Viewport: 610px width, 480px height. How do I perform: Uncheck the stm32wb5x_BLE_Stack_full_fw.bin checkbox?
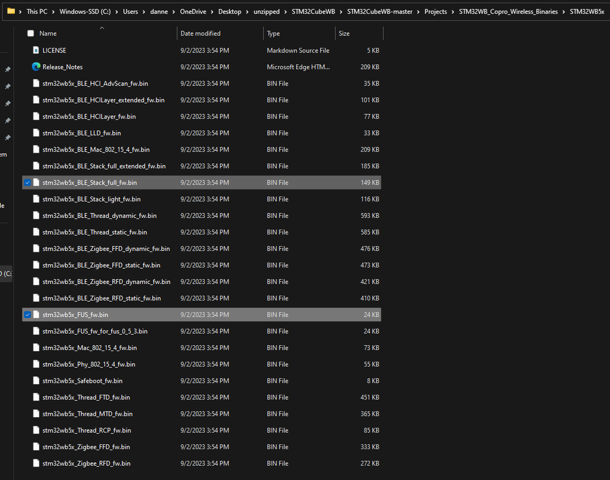pyautogui.click(x=27, y=183)
